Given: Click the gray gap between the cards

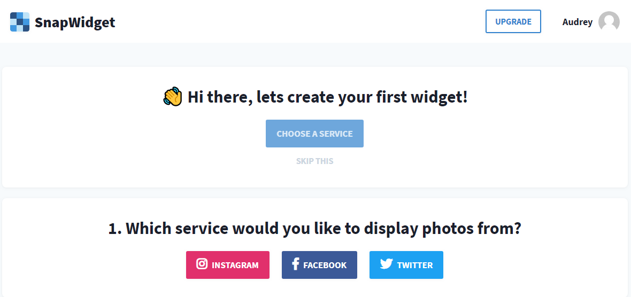Looking at the screenshot, I should tap(314, 192).
